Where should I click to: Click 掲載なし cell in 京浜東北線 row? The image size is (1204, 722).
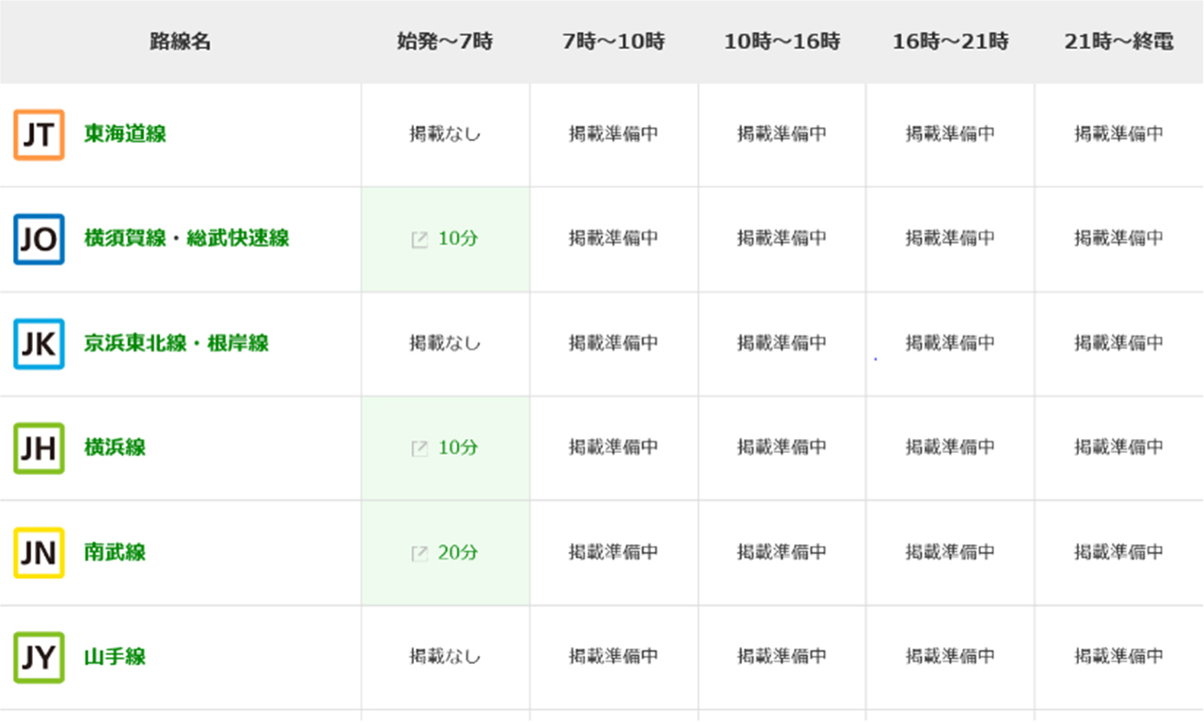pos(445,343)
